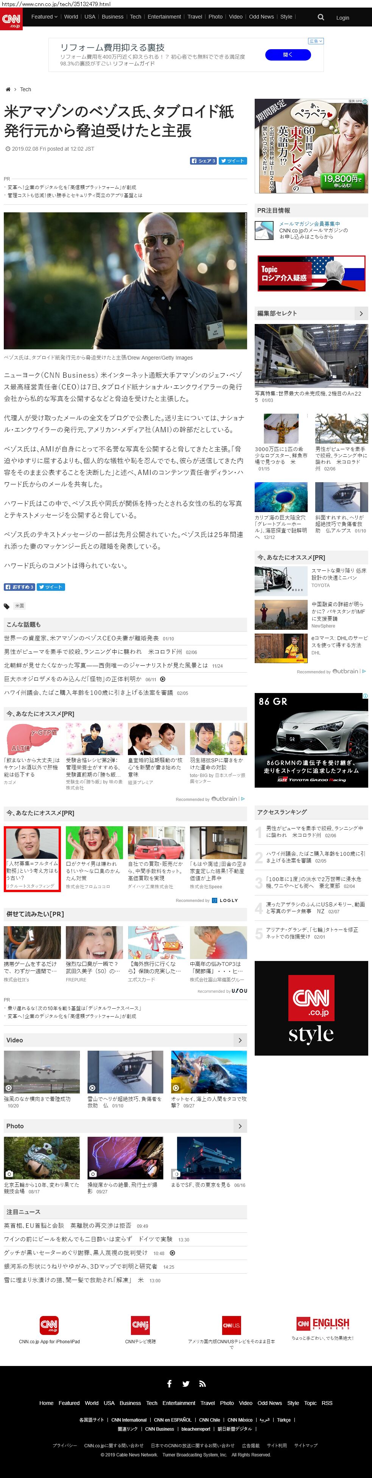Share article with top Facebook シェア button
The width and height of the screenshot is (372, 1478).
[203, 160]
